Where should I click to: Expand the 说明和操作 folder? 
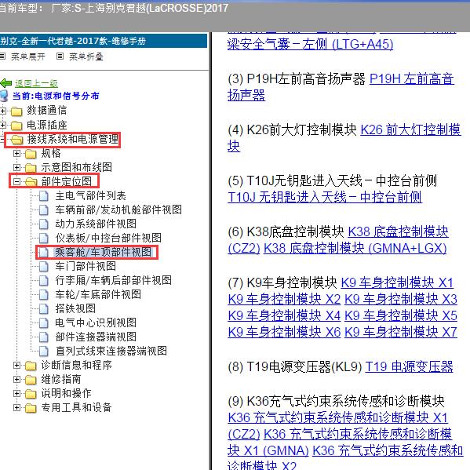(x=16, y=394)
